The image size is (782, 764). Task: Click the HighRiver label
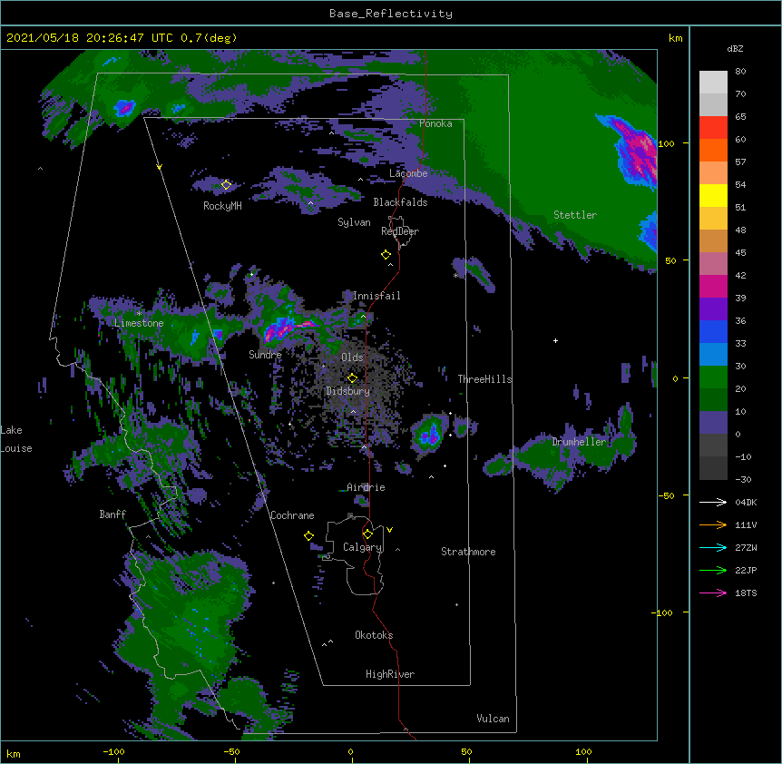tap(390, 674)
